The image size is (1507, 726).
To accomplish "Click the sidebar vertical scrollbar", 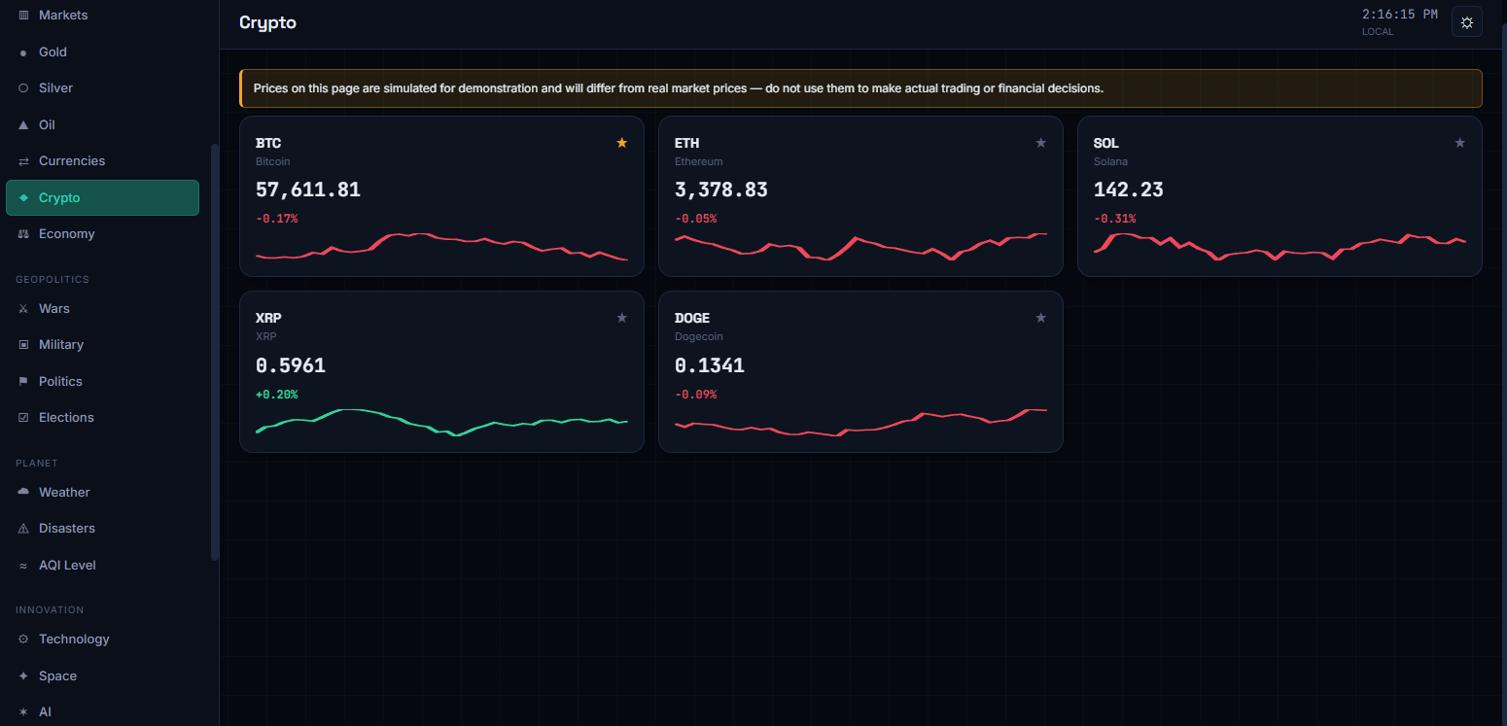I will tap(215, 352).
